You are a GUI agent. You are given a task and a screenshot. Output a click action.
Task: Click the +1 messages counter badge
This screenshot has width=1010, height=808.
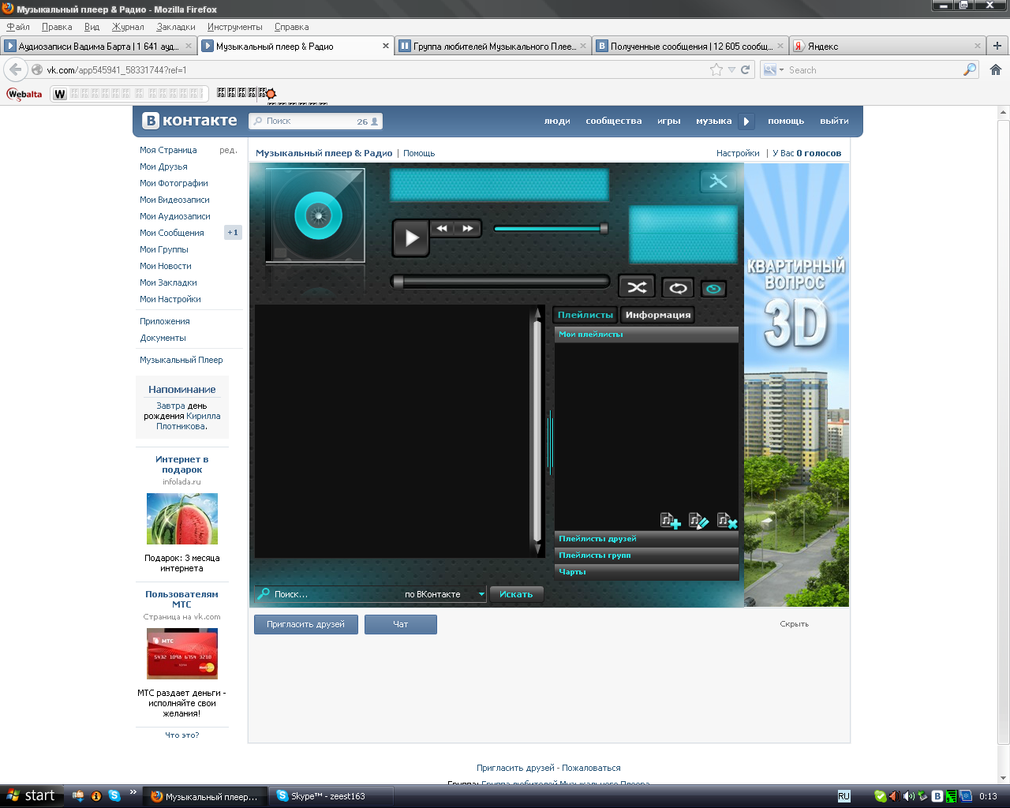click(233, 233)
